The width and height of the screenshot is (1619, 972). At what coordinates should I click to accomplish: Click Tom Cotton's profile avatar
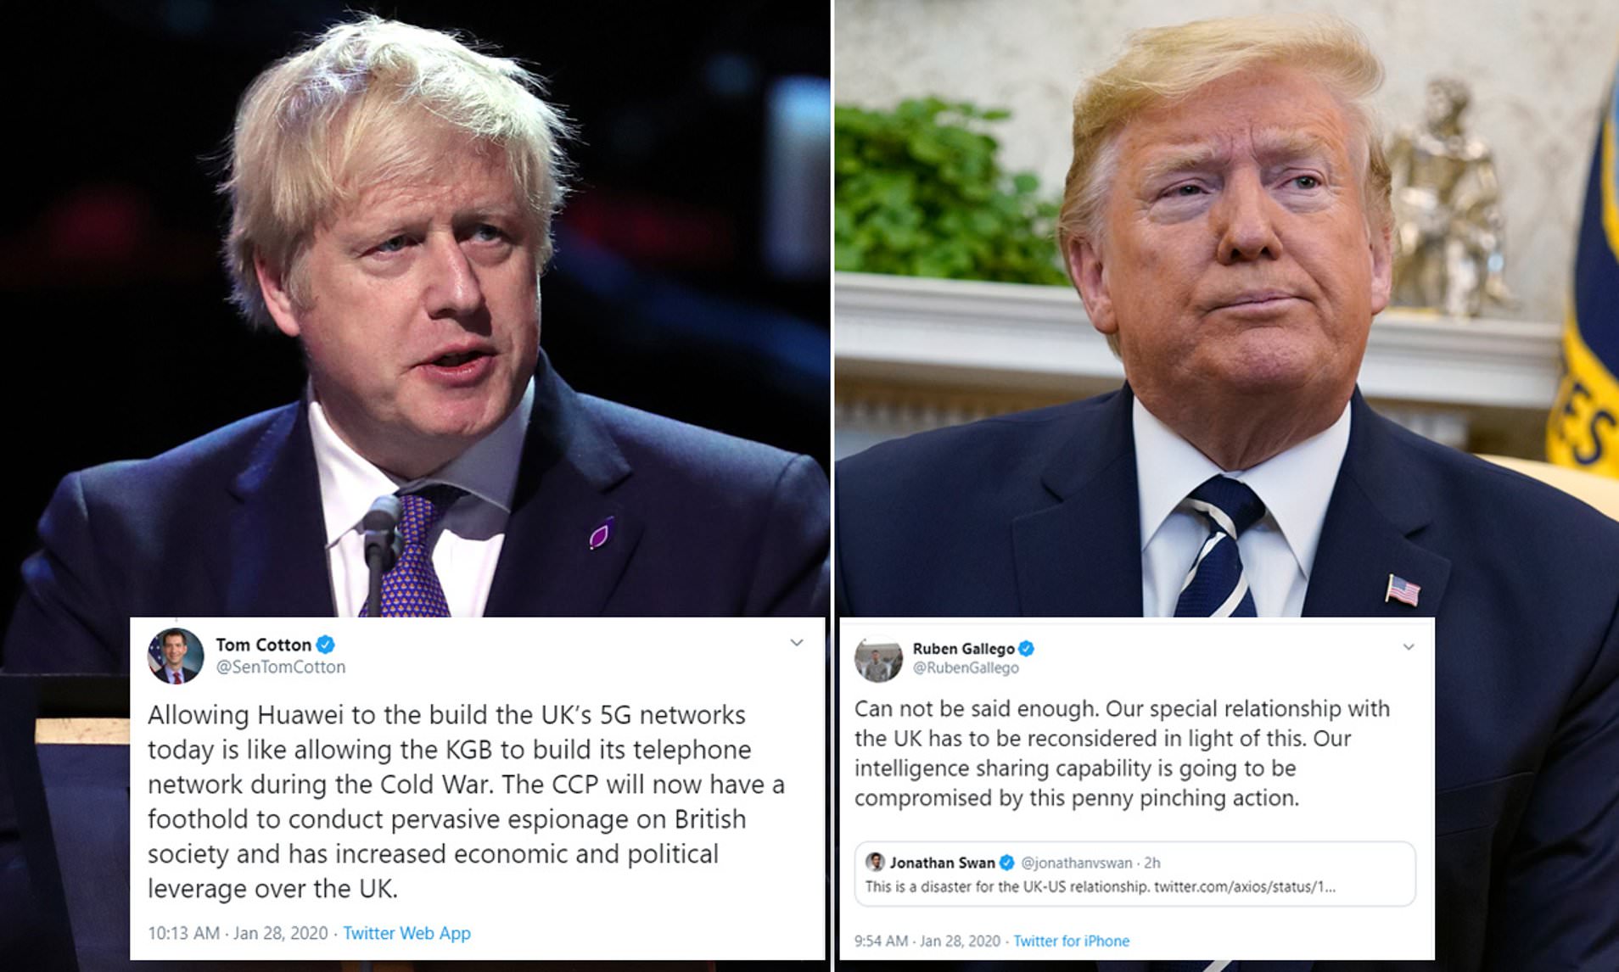pyautogui.click(x=176, y=656)
